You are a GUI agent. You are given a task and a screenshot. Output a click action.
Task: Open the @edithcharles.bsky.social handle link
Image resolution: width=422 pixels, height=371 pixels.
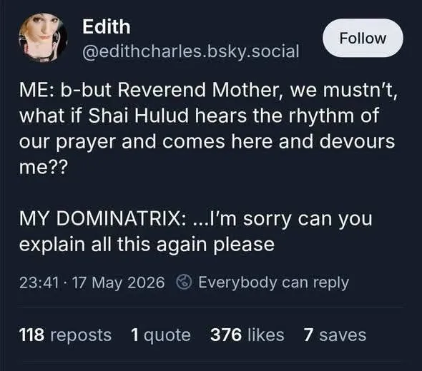pyautogui.click(x=190, y=51)
